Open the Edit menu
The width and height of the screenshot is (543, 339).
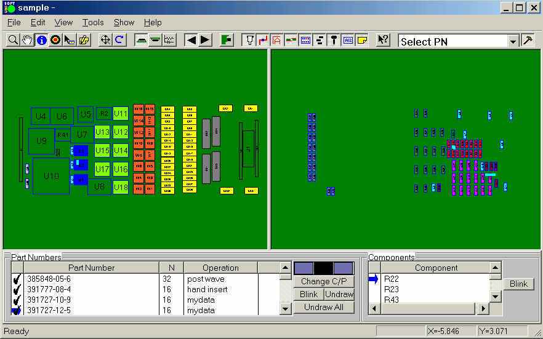click(x=38, y=23)
